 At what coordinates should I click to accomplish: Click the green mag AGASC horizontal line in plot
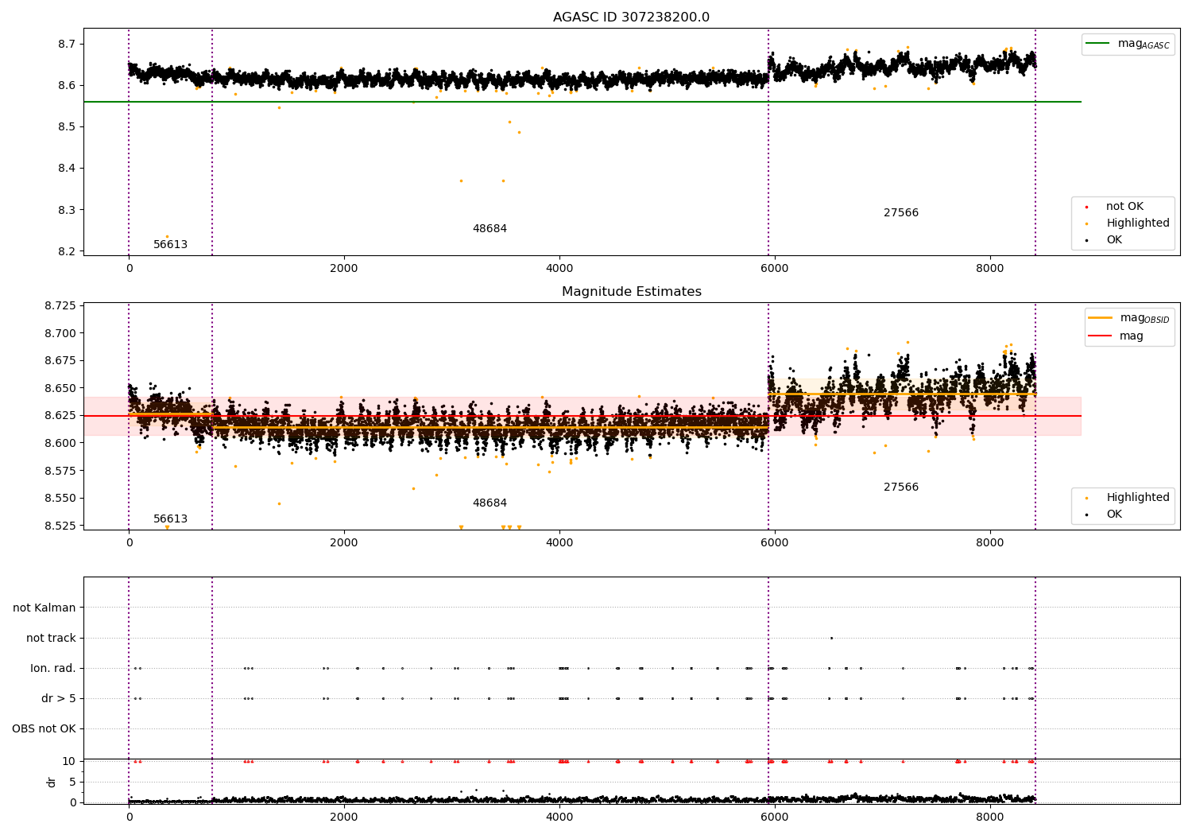point(582,102)
